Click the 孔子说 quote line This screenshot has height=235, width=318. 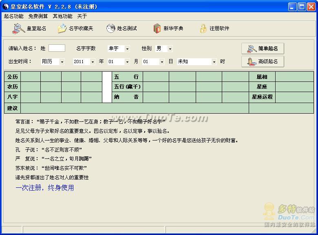click(x=49, y=150)
